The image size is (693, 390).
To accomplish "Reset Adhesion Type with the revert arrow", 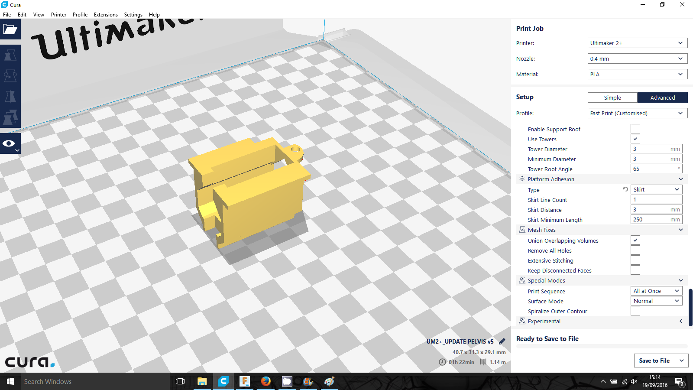I will [625, 189].
